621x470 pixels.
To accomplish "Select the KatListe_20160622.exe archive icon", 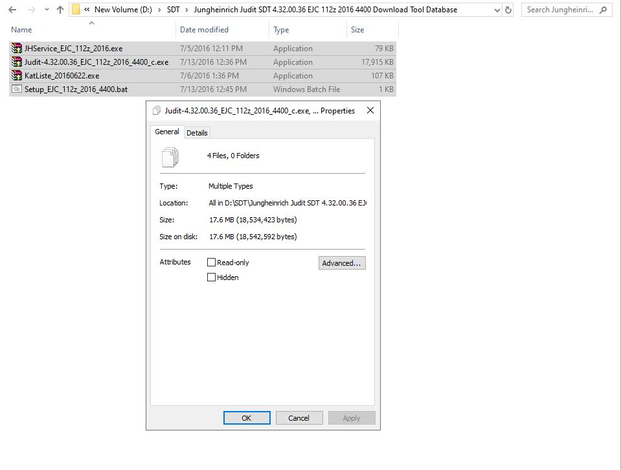I will tap(17, 75).
